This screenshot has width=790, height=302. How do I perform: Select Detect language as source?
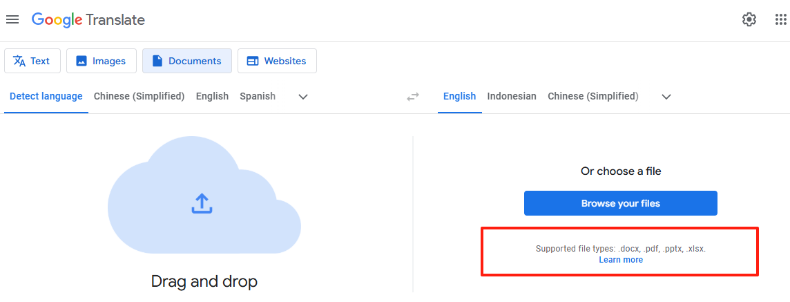tap(46, 96)
